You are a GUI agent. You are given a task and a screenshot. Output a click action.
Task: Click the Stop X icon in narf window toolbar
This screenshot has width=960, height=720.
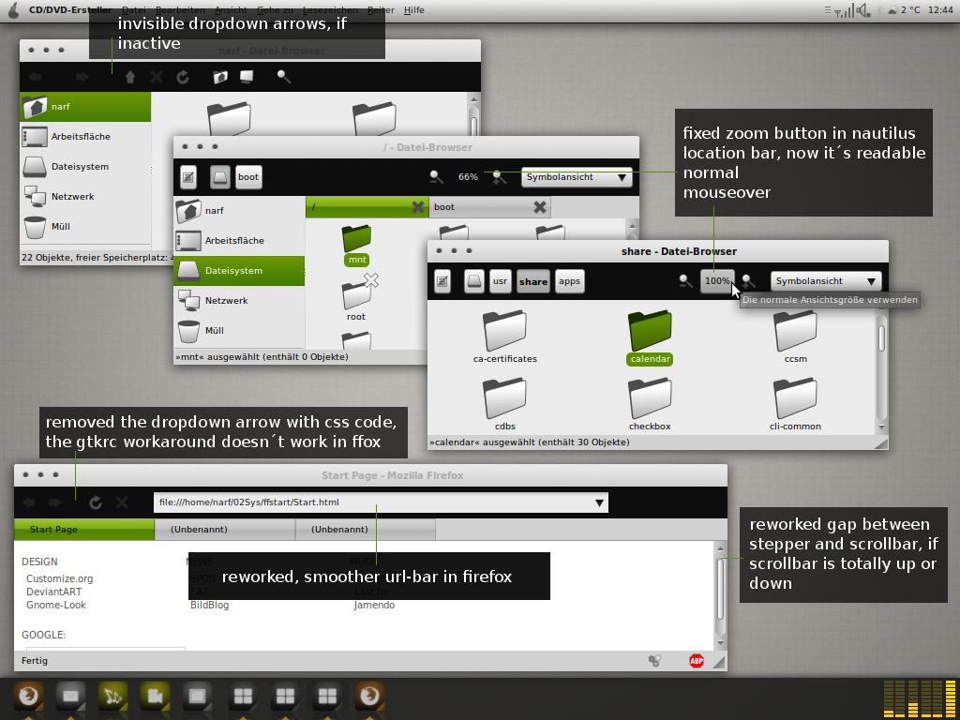[157, 77]
